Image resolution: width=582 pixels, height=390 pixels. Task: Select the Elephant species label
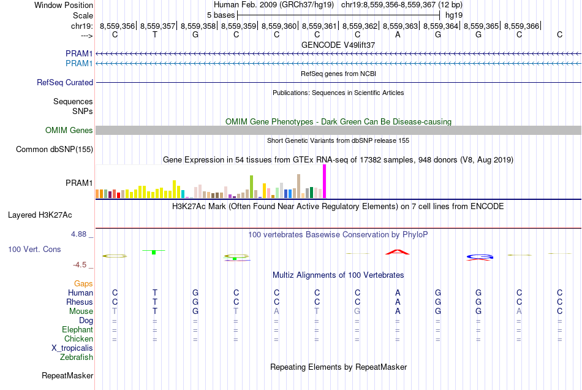(77, 329)
